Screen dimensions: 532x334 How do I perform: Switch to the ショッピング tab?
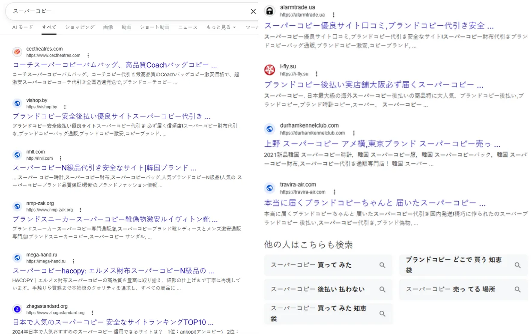point(80,27)
